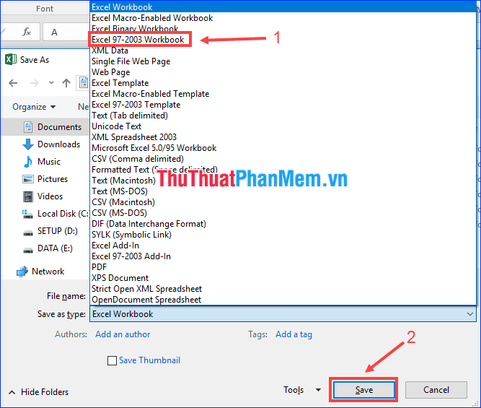Click the SETUP drive icon
The width and height of the screenshot is (481, 408).
(28, 233)
